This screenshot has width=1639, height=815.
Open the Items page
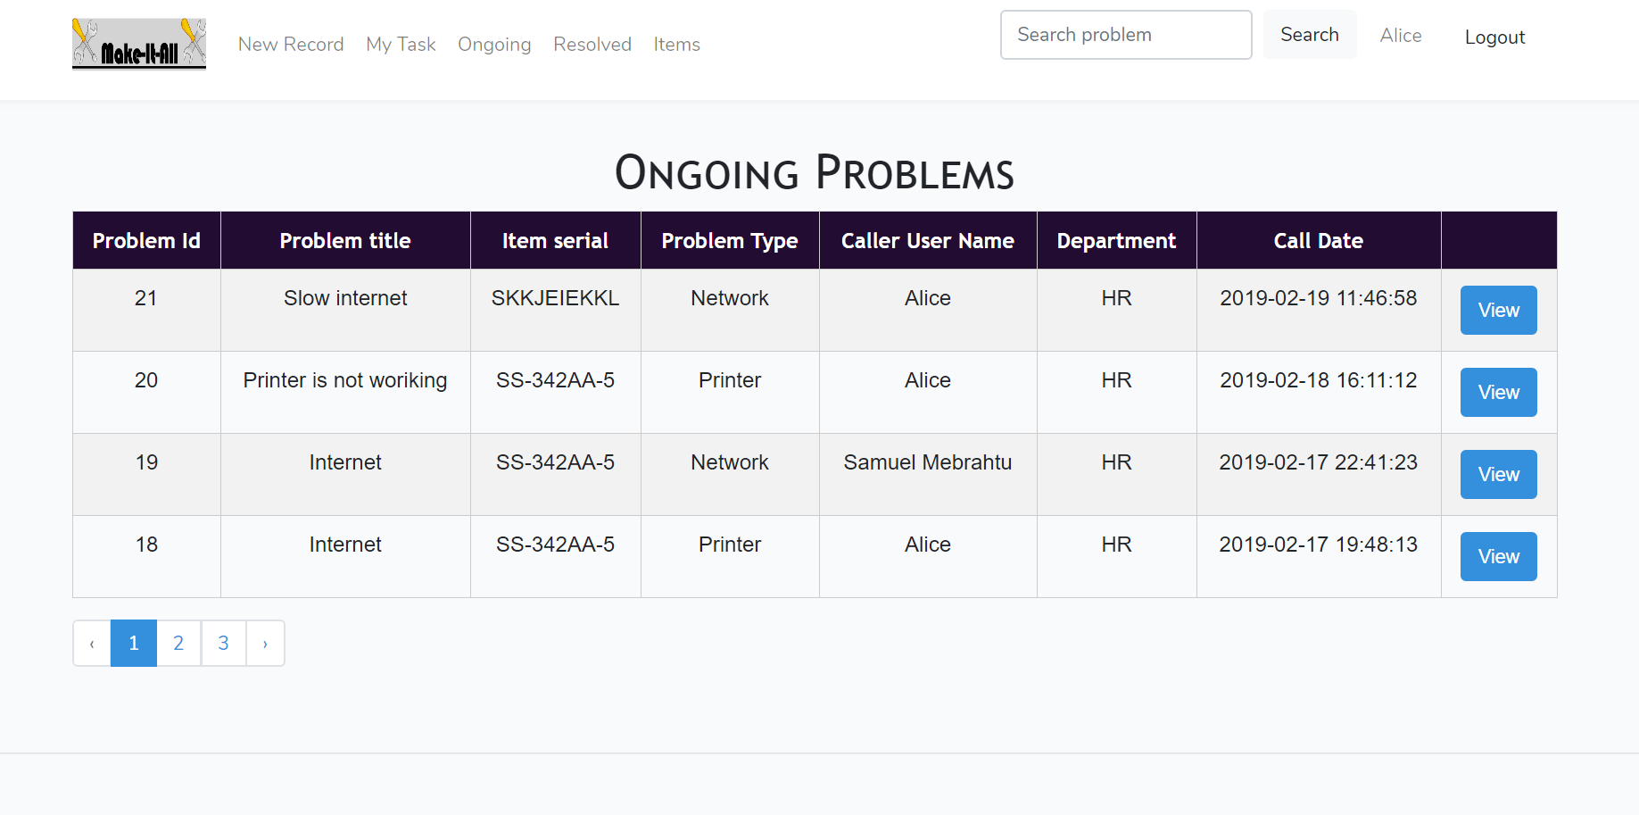coord(676,45)
